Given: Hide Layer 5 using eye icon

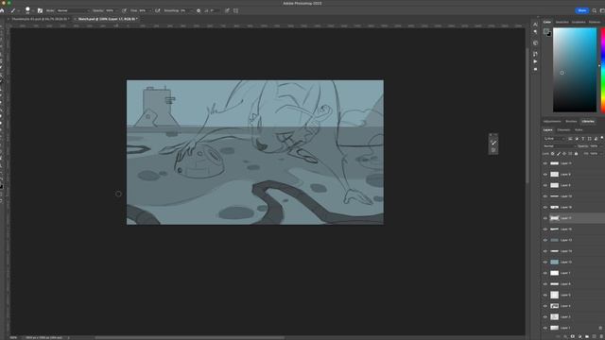Looking at the screenshot, I should [545, 295].
